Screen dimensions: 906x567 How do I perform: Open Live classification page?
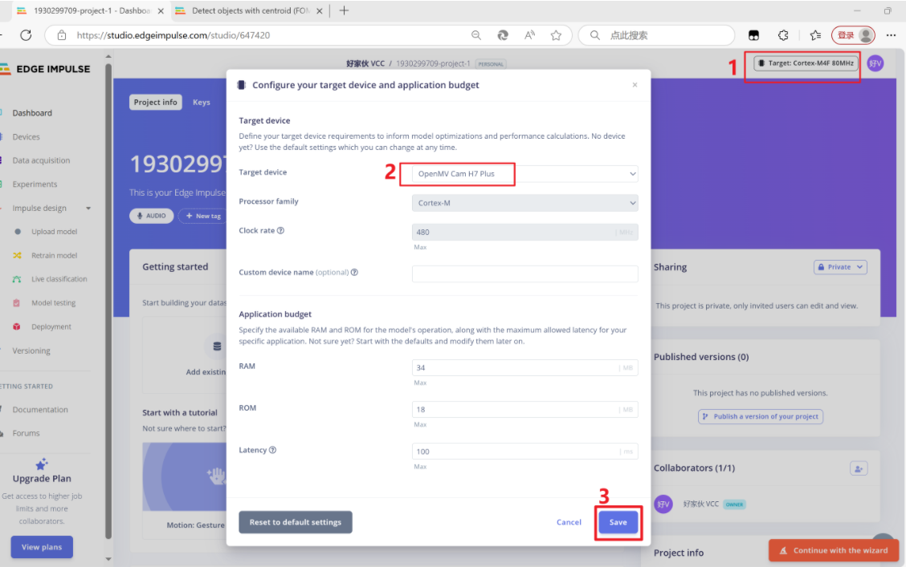pyautogui.click(x=59, y=279)
